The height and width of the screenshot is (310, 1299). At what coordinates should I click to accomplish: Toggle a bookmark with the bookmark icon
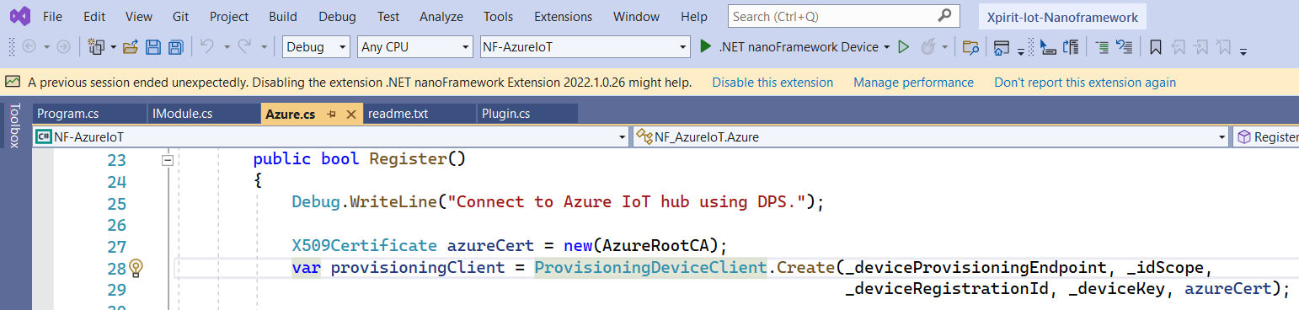pos(1156,47)
